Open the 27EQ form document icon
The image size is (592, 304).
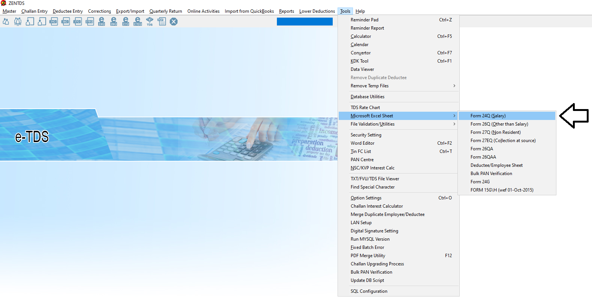coord(90,21)
